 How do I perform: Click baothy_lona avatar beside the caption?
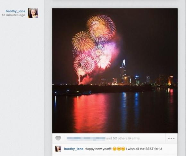58,149
